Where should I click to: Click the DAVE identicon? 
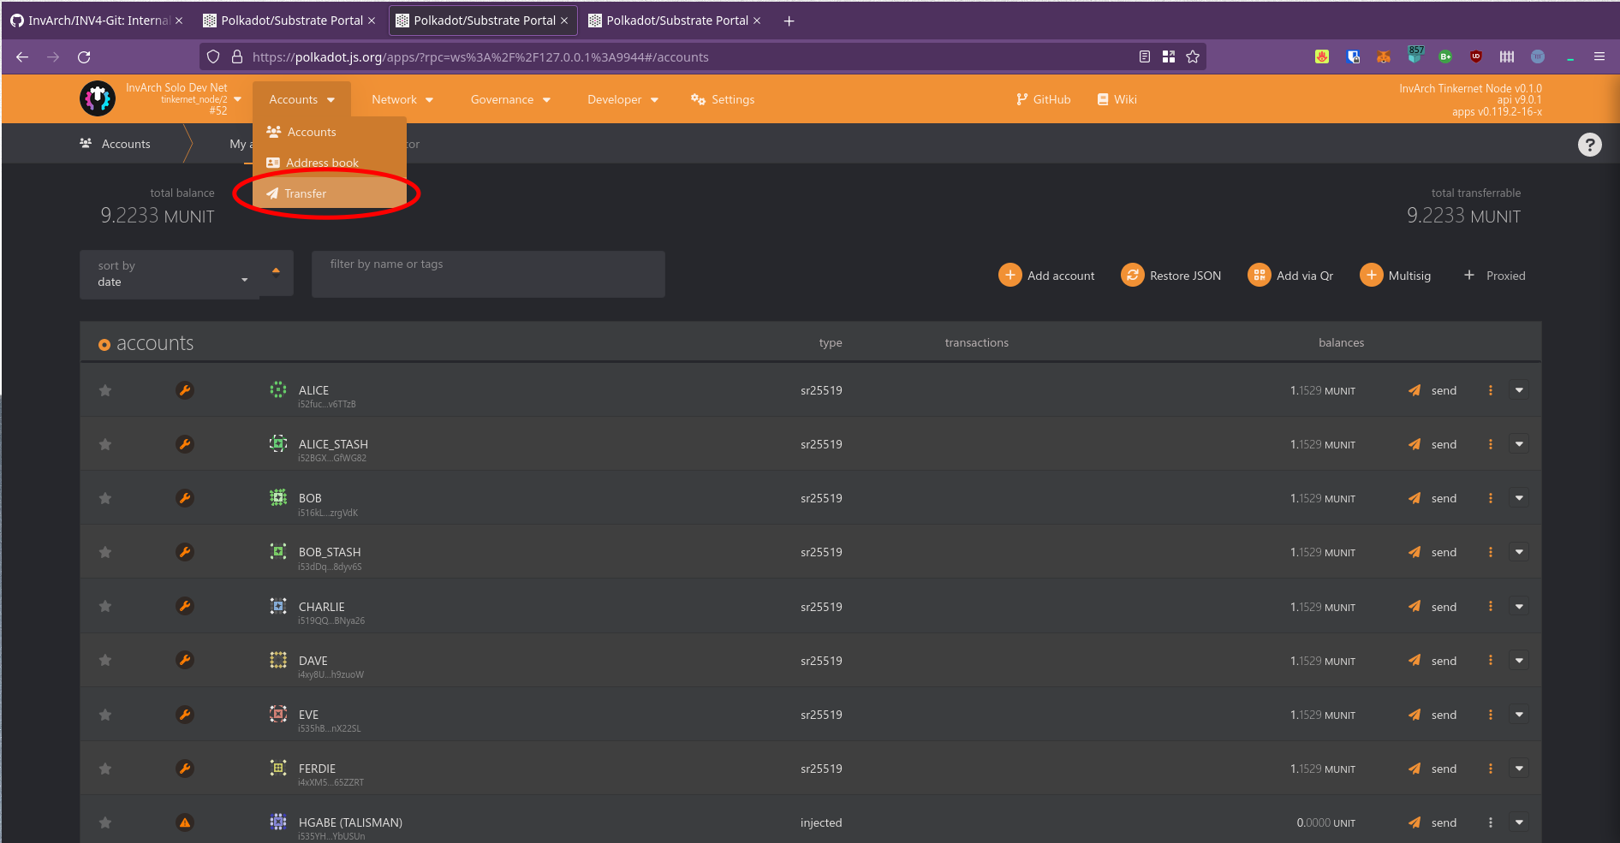[x=278, y=660]
